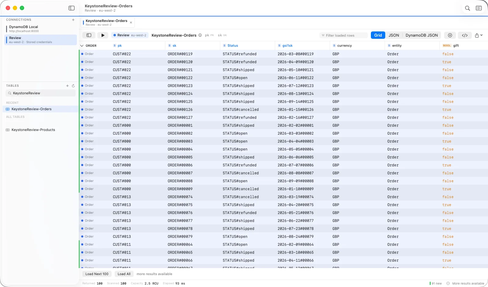Switch to the Grid view
This screenshot has width=488, height=287.
tap(378, 35)
